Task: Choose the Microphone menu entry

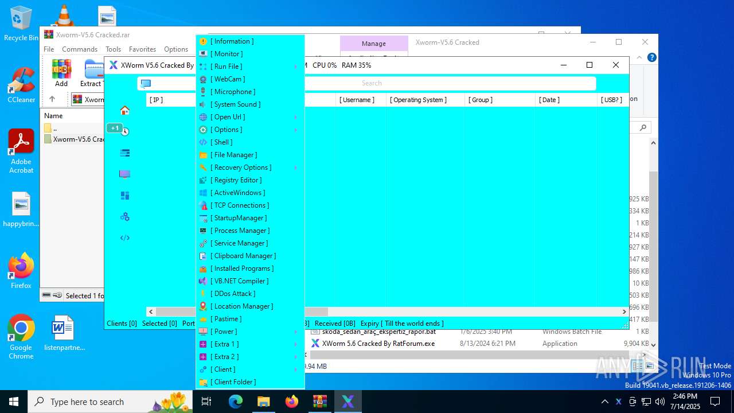Action: click(x=250, y=92)
